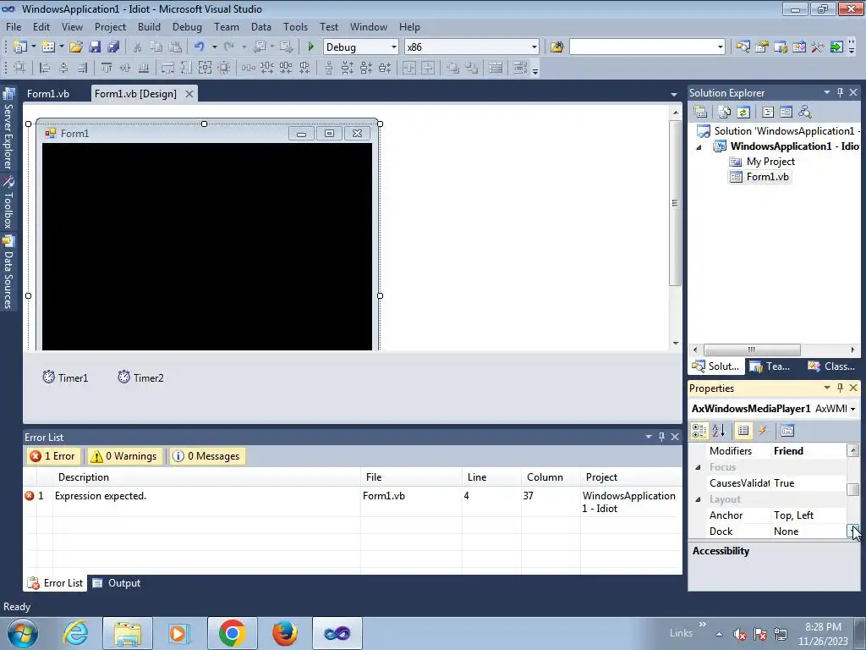Click the Find in Files icon
866x650 pixels.
click(556, 47)
